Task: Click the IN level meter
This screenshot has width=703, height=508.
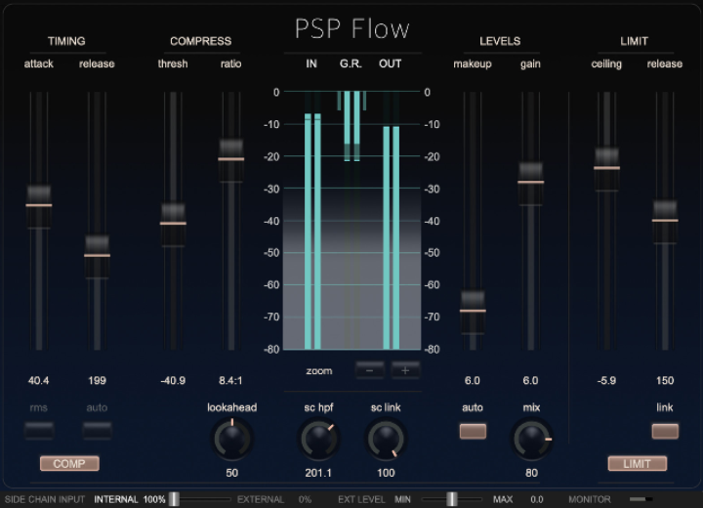Action: 312,221
